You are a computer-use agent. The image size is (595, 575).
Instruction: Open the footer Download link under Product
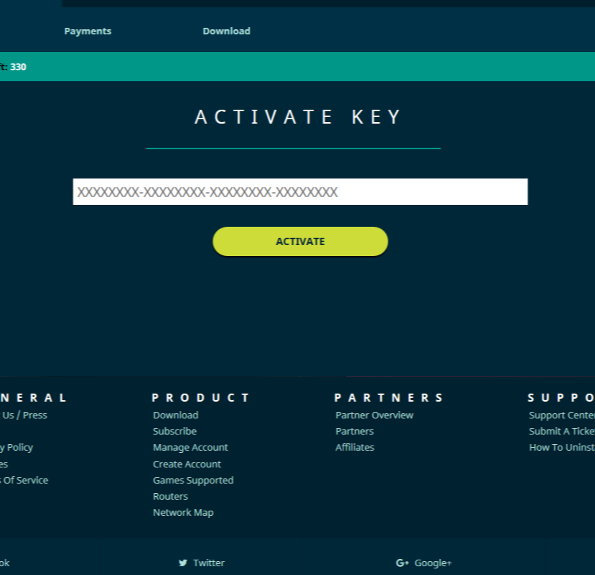[175, 415]
